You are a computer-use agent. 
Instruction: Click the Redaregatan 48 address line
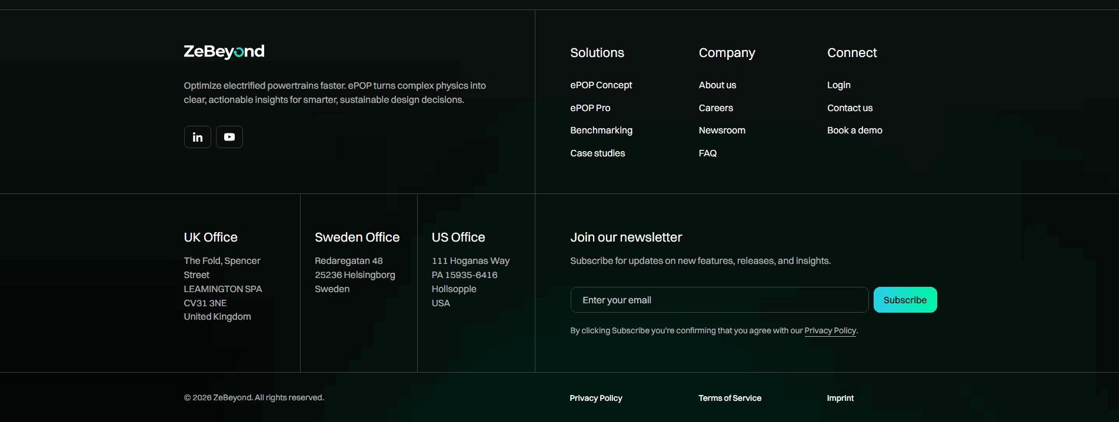[x=348, y=261]
